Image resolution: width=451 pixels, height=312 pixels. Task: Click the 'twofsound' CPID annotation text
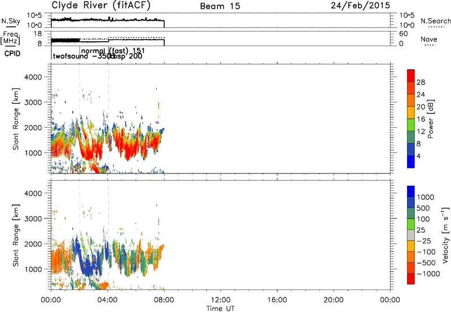click(70, 56)
